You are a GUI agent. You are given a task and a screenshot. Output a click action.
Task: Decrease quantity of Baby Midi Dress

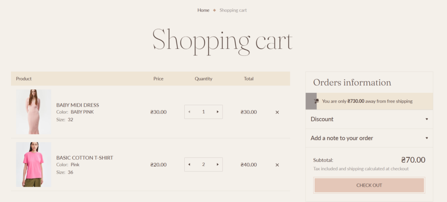tap(189, 112)
